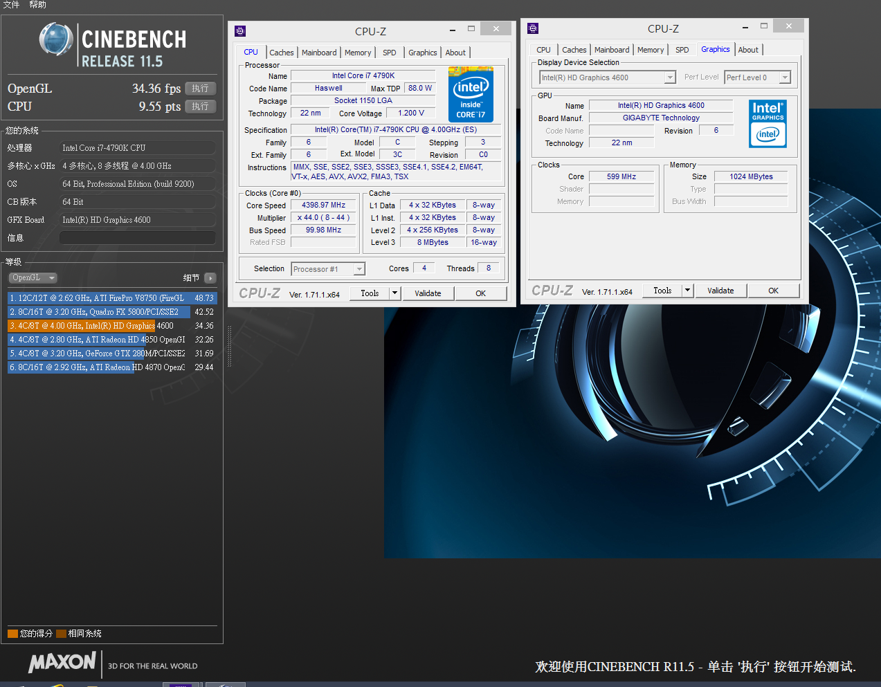Click the Code Name Haswell field
881x687 pixels.
pyautogui.click(x=328, y=88)
